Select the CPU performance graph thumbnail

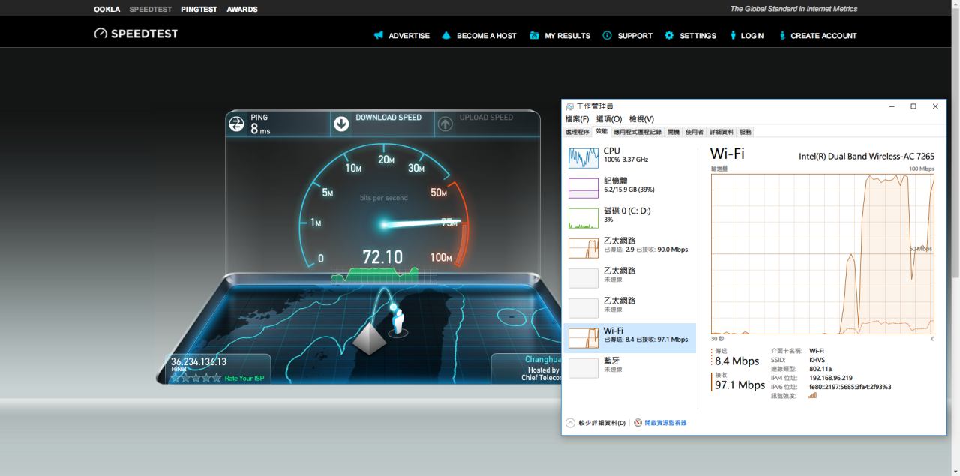click(x=583, y=157)
